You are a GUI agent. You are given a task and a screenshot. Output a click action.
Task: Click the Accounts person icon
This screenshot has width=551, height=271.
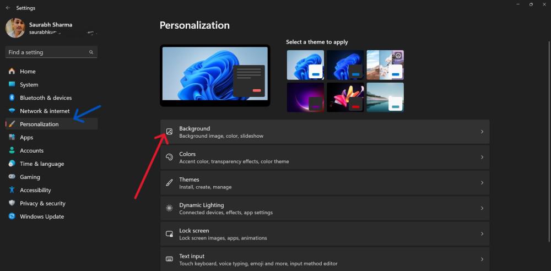tap(12, 150)
